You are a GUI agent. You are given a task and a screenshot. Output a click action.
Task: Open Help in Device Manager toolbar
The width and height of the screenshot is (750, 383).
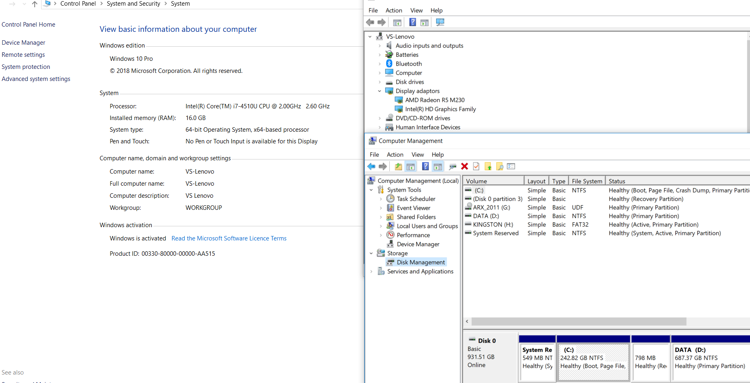412,22
